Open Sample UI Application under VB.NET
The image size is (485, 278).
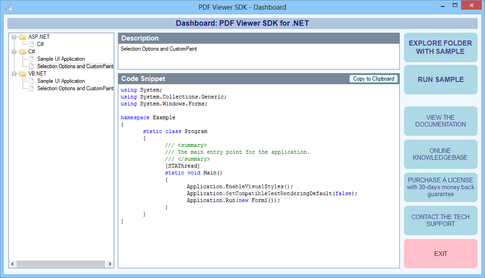(61, 81)
